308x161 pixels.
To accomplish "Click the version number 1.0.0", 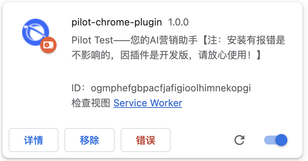I will click(178, 22).
